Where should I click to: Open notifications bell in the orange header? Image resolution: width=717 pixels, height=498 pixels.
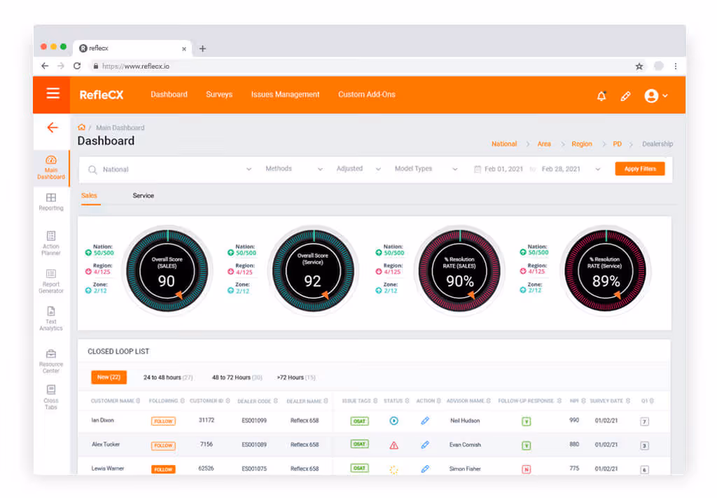[x=601, y=95]
